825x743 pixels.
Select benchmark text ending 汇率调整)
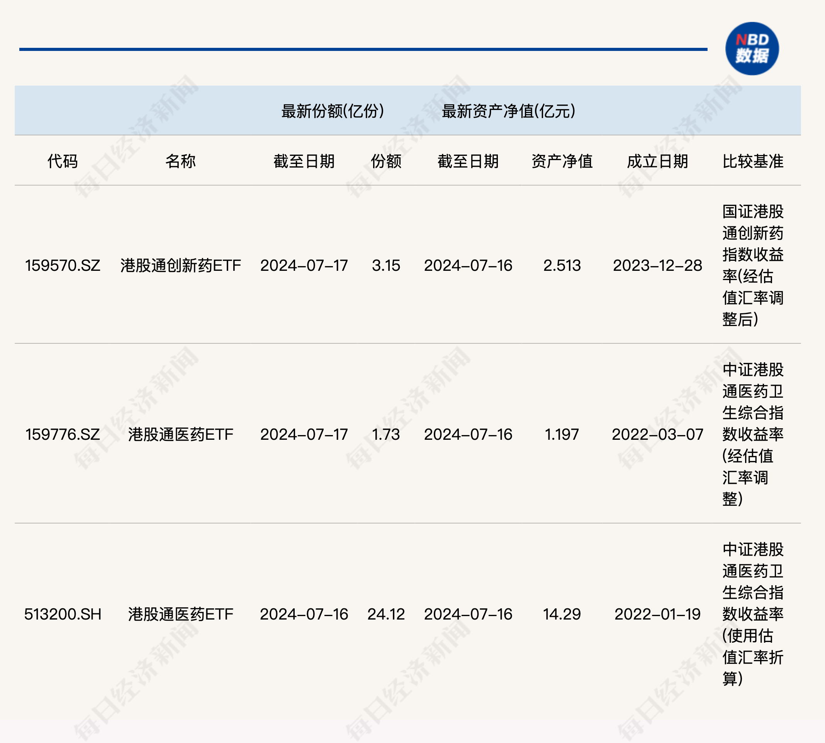click(x=753, y=434)
